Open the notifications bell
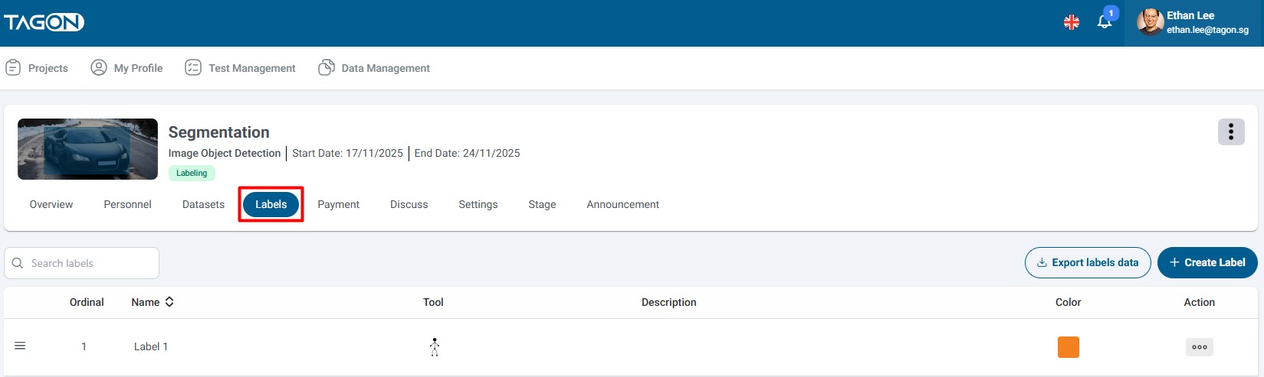 pos(1104,22)
